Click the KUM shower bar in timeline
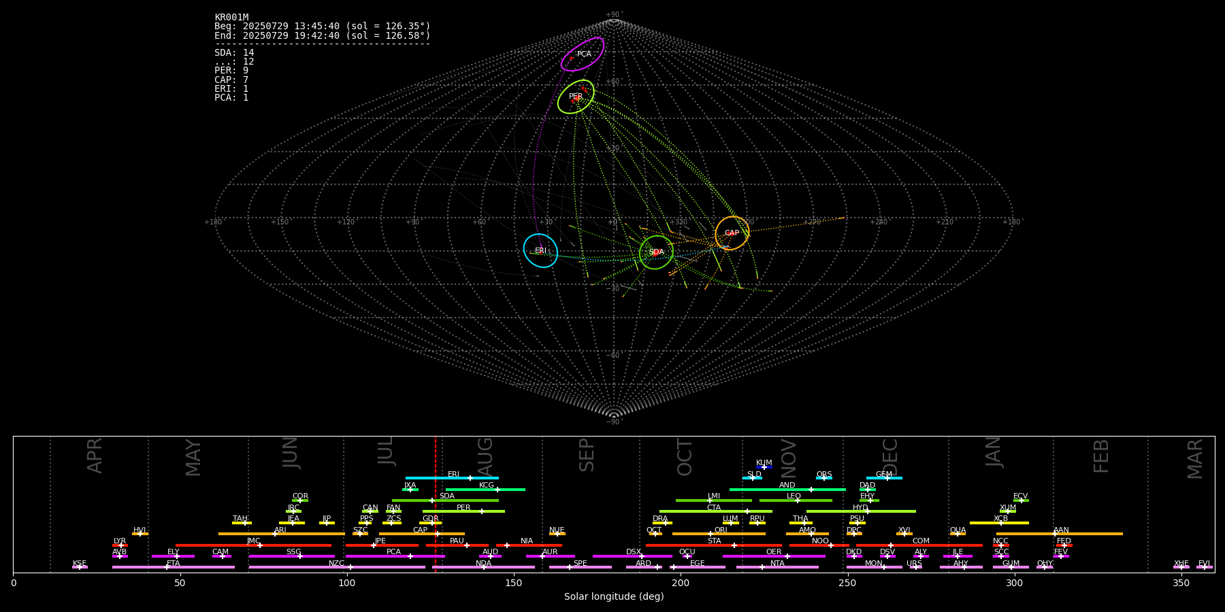This screenshot has width=1225, height=612. (764, 467)
